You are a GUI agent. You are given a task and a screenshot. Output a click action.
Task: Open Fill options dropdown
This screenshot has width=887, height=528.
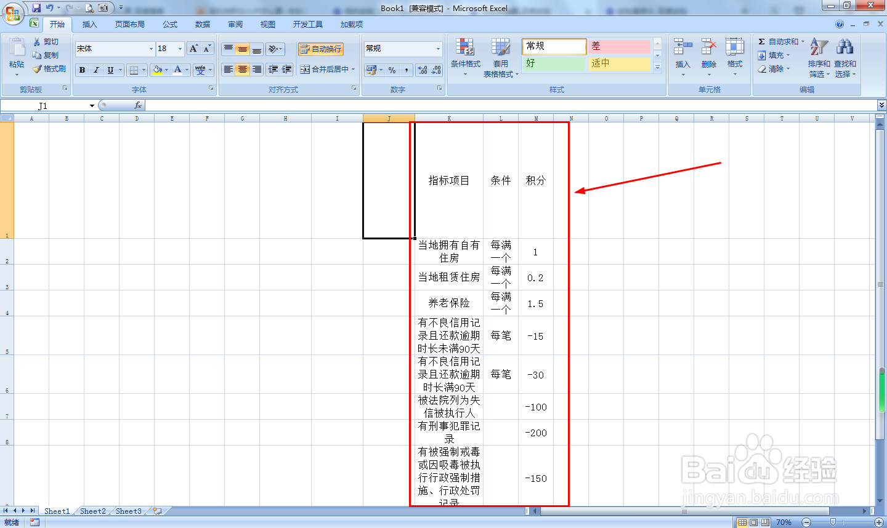(x=788, y=55)
